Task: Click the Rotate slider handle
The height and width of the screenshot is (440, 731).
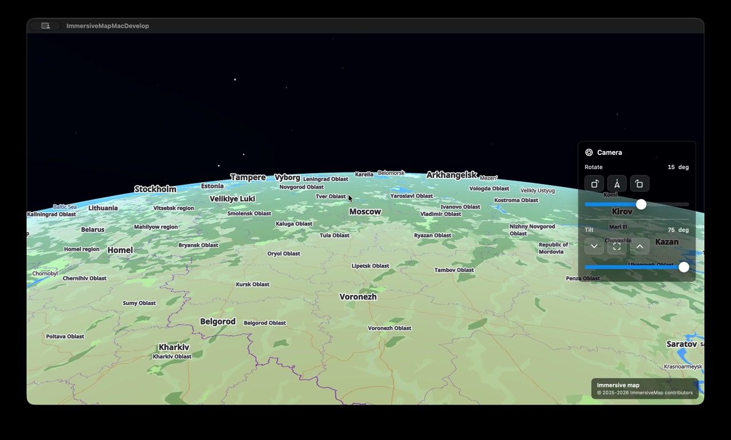Action: 641,205
